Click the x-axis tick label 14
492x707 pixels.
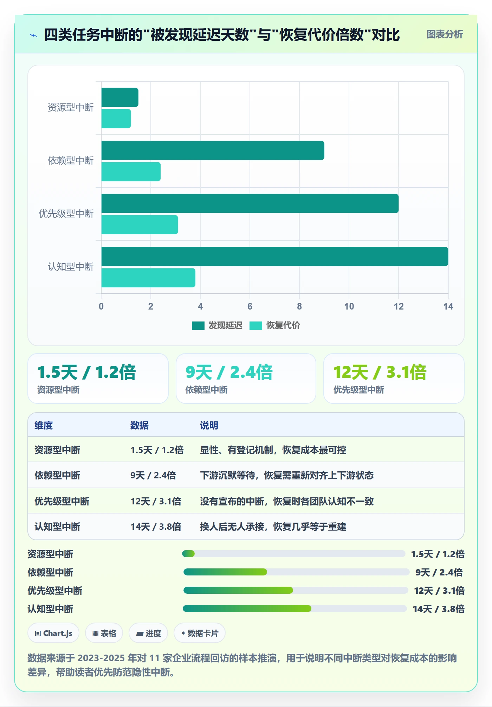click(x=448, y=306)
